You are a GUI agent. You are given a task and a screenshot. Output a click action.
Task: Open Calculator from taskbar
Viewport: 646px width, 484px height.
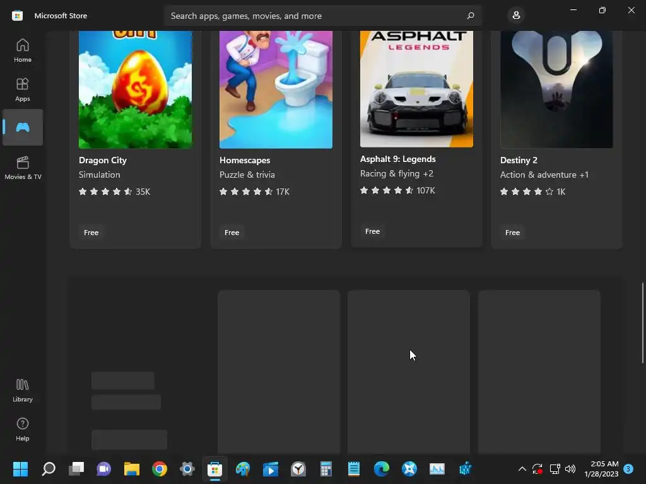tap(326, 469)
